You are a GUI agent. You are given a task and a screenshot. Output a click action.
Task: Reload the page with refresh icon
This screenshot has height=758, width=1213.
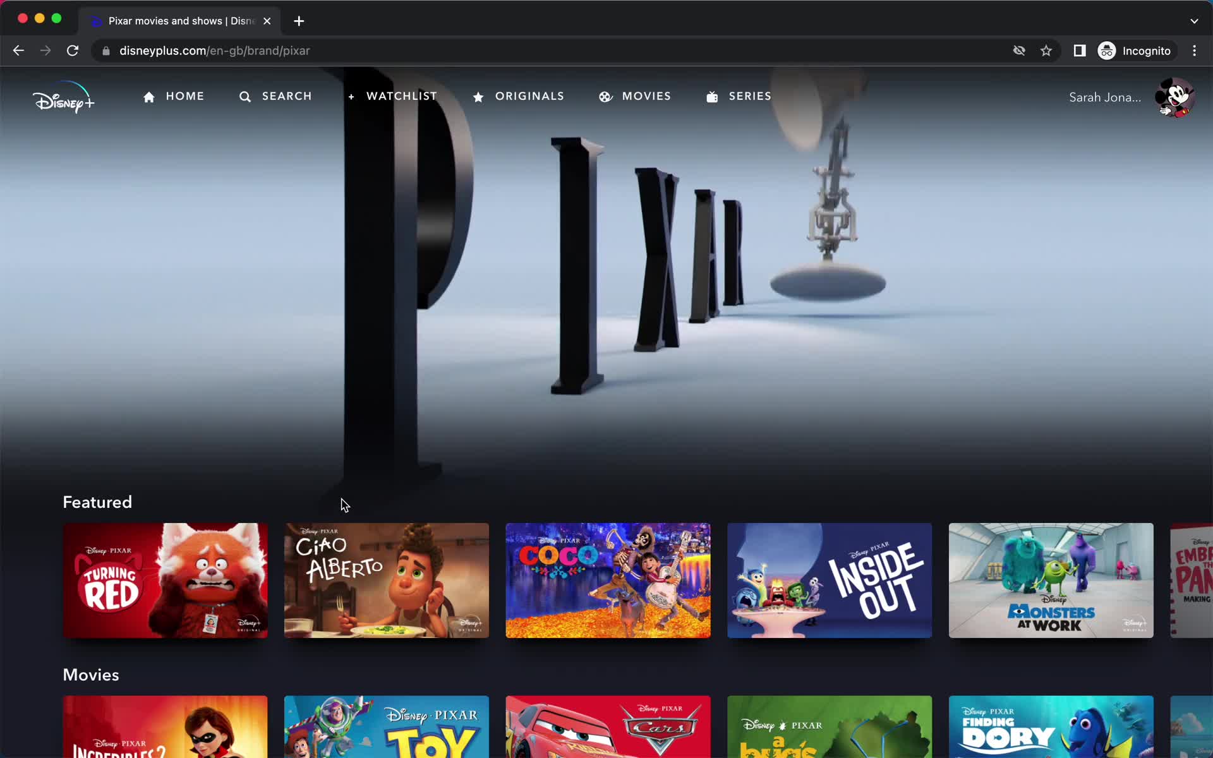tap(73, 51)
